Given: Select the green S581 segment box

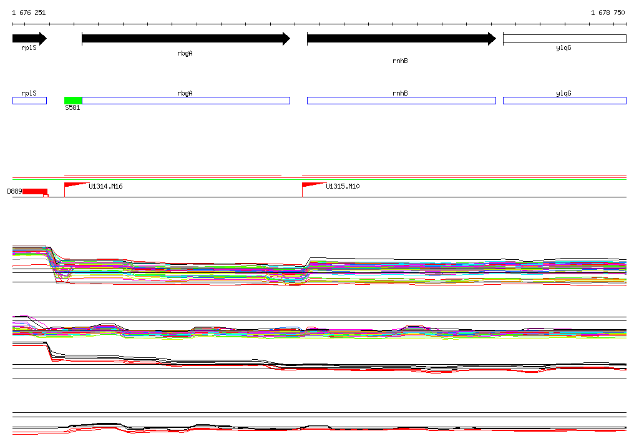Looking at the screenshot, I should (73, 101).
